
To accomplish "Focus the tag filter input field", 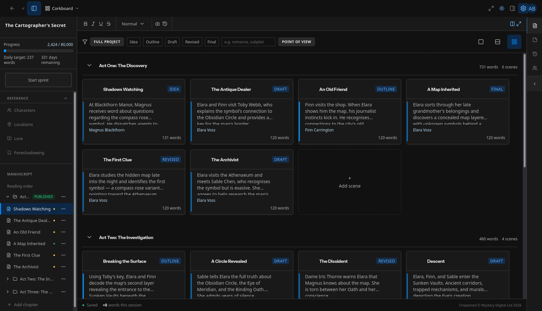I will (248, 42).
